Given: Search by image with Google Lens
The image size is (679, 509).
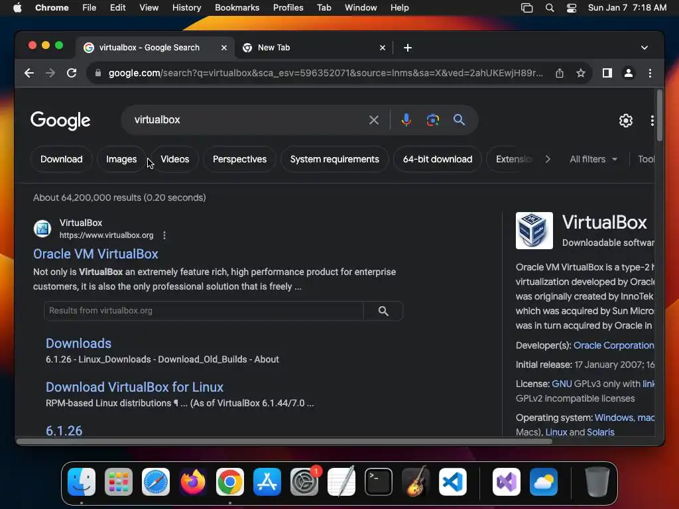Looking at the screenshot, I should pos(432,120).
